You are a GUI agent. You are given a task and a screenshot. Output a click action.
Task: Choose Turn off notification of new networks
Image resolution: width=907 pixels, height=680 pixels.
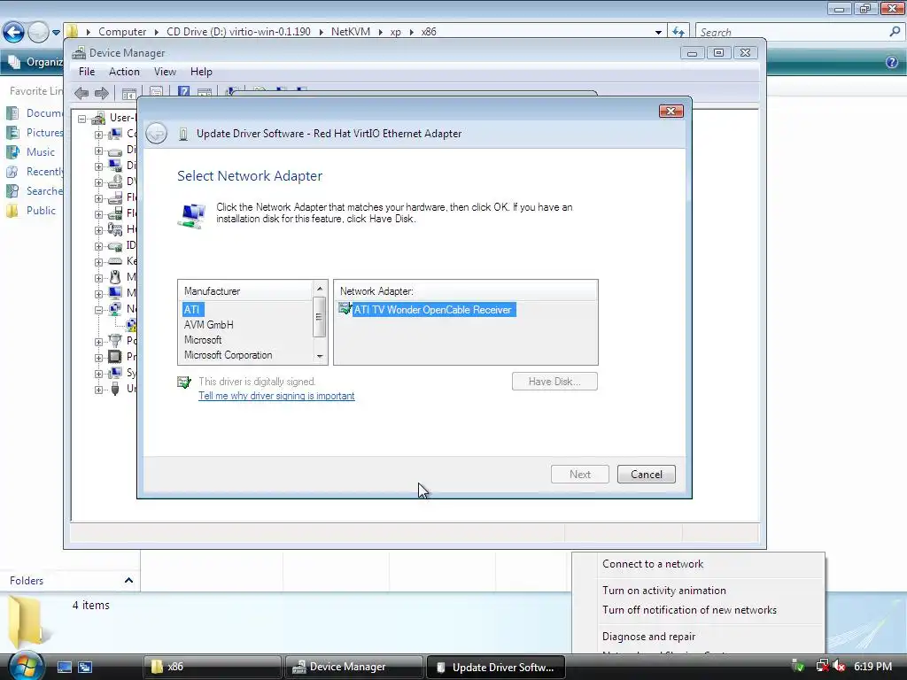[x=689, y=610]
